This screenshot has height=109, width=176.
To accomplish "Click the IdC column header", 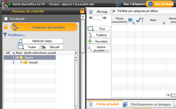I will pyautogui.click(x=8, y=53).
